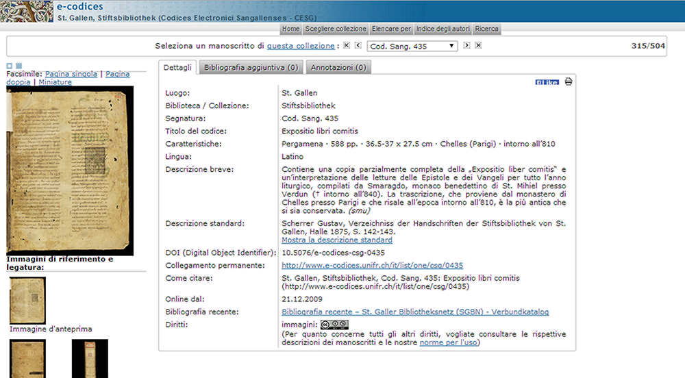The width and height of the screenshot is (685, 378).
Task: Switch to the Annotazioni (0) tab
Action: click(338, 67)
